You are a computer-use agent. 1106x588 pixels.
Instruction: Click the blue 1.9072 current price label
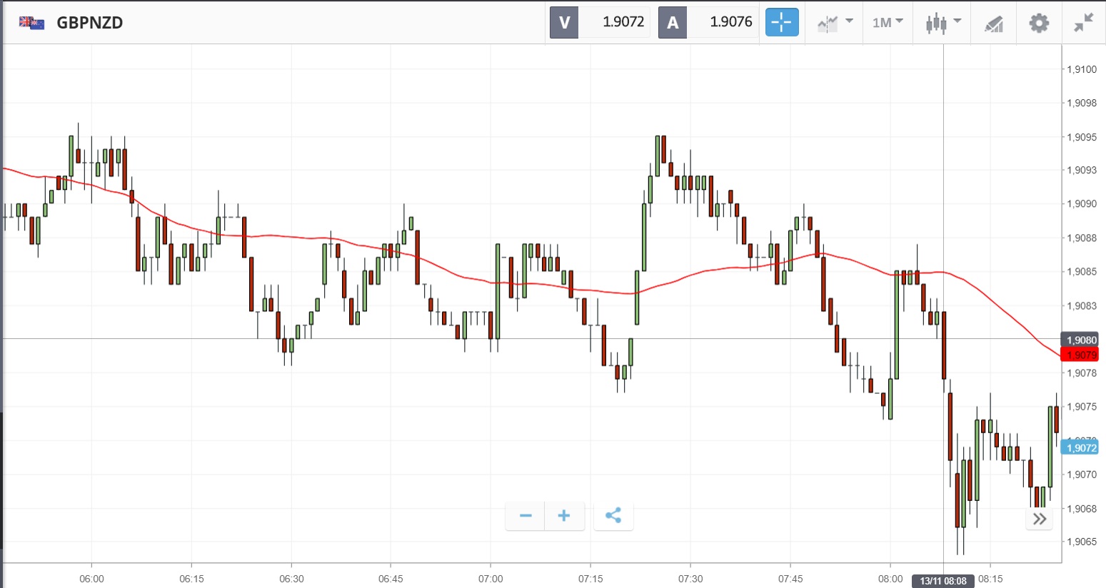click(1080, 448)
